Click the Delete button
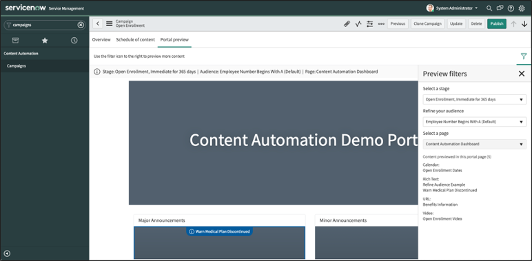The height and width of the screenshot is (261, 532). (476, 23)
